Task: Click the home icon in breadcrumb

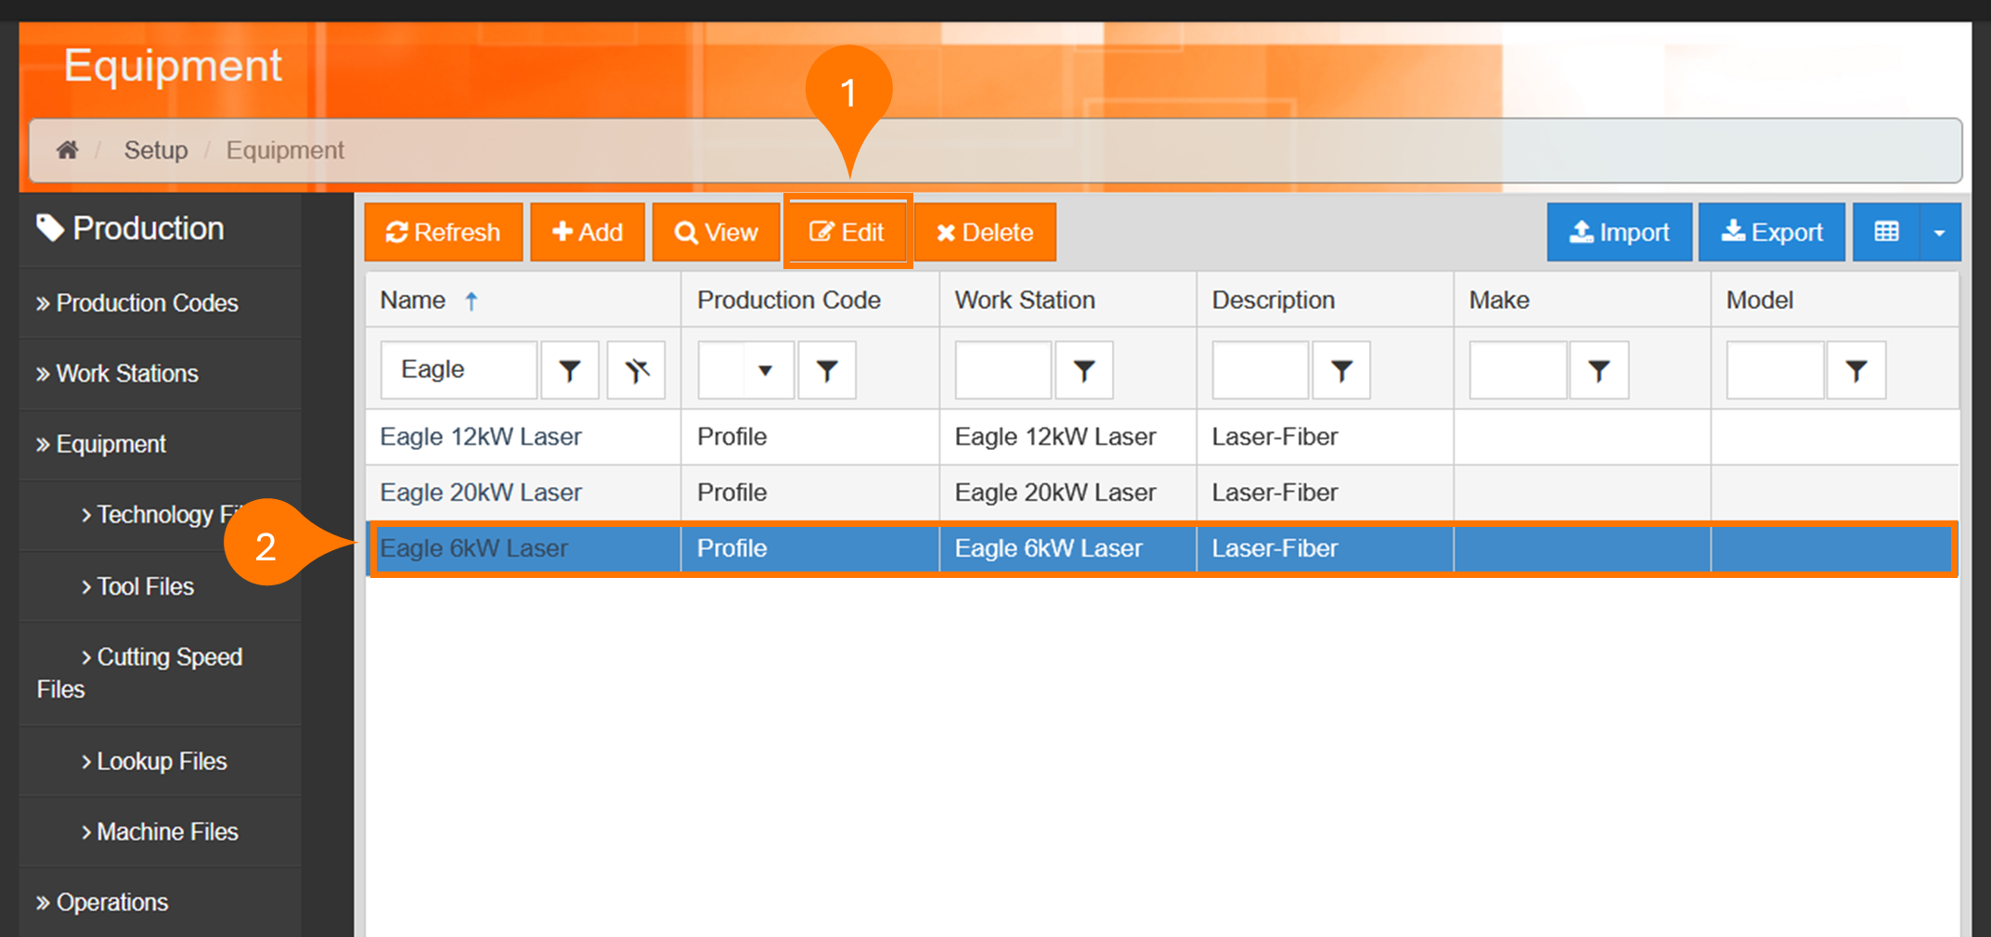Action: 67,150
